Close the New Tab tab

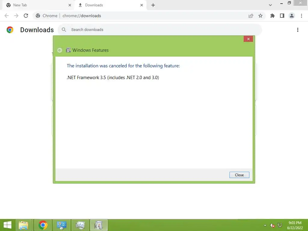pos(70,5)
